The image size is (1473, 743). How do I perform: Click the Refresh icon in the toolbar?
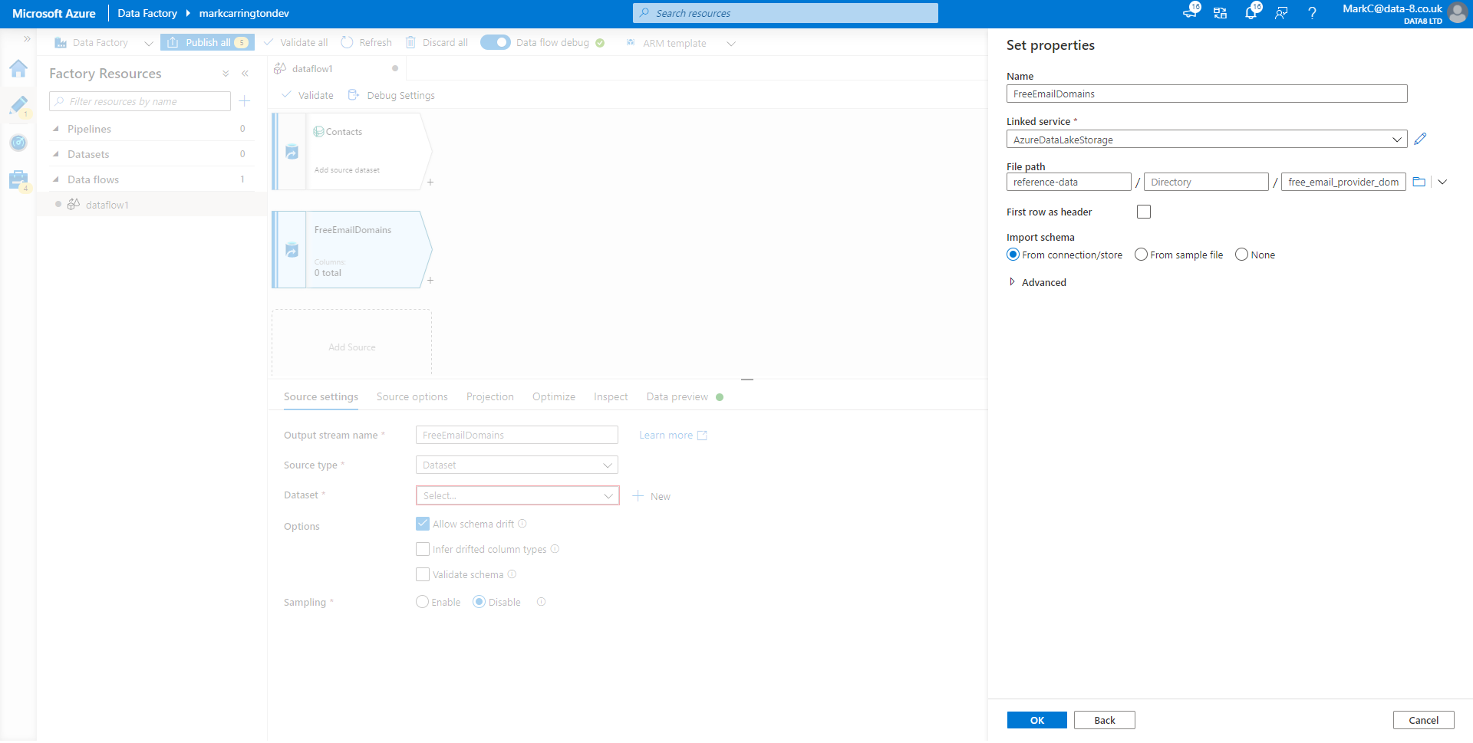pyautogui.click(x=347, y=42)
